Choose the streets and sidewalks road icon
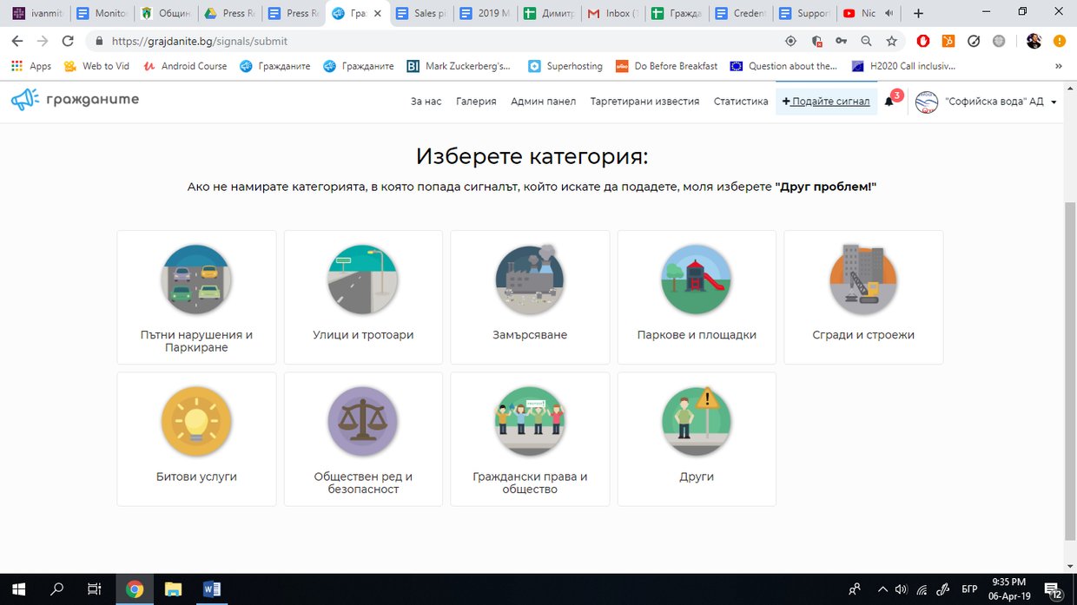The height and width of the screenshot is (605, 1077). click(x=363, y=279)
